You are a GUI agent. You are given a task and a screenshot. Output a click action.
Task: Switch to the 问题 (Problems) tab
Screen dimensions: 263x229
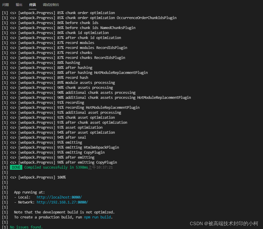[5, 5]
